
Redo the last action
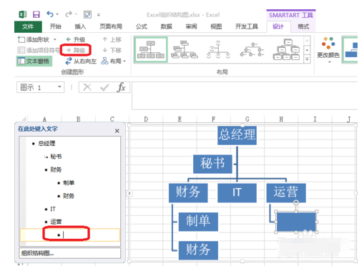[69, 14]
